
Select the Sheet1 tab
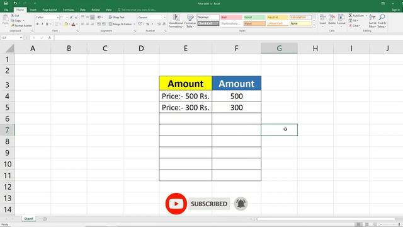(x=28, y=219)
